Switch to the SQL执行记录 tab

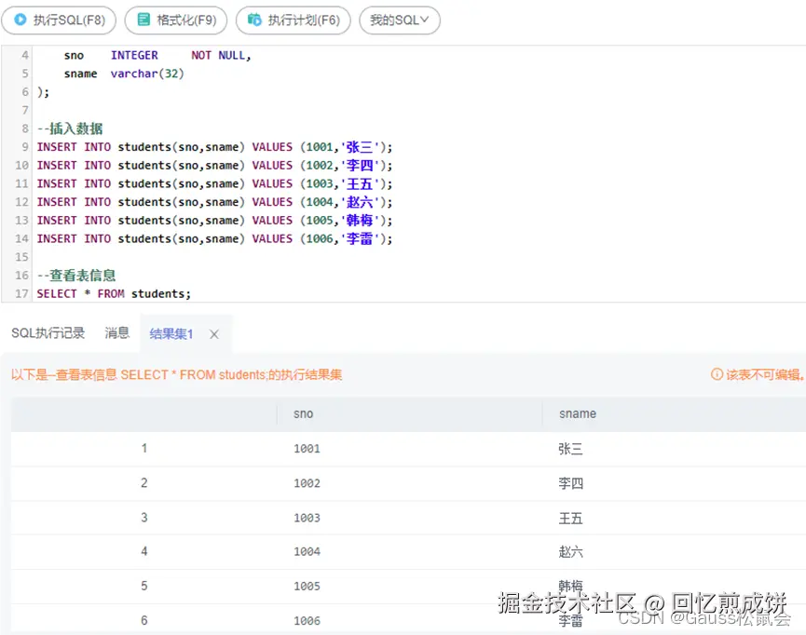48,333
